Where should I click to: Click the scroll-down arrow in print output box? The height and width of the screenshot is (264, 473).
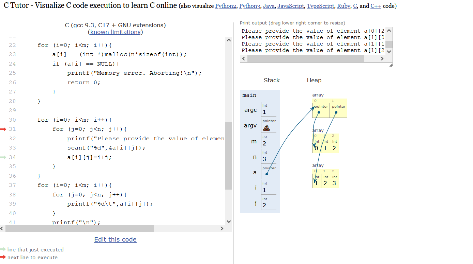[389, 51]
